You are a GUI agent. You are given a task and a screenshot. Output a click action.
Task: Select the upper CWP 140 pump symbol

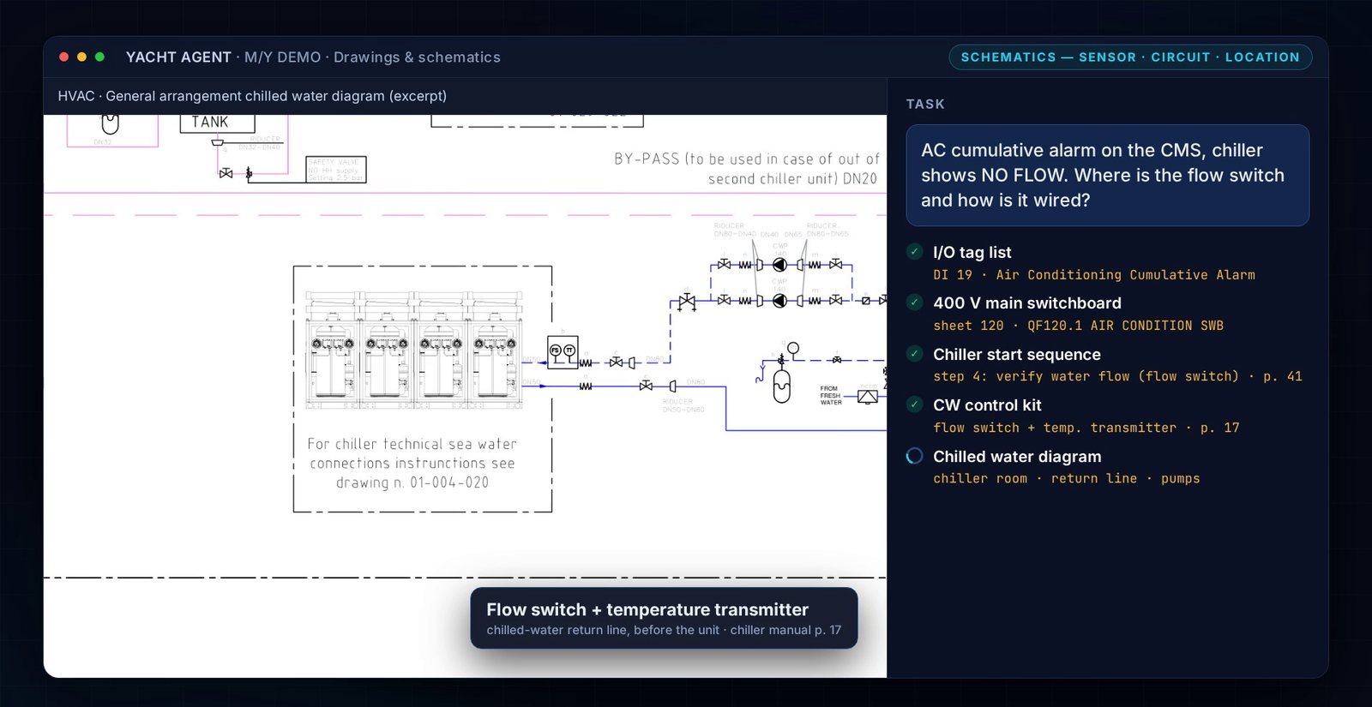(x=779, y=265)
